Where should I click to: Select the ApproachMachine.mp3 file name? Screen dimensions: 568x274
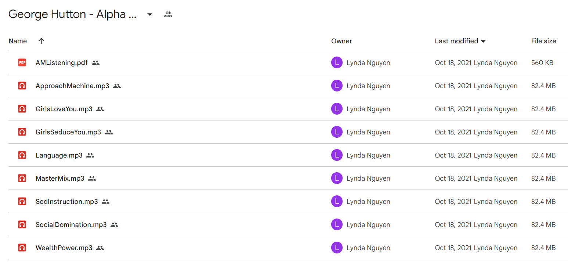click(x=72, y=86)
